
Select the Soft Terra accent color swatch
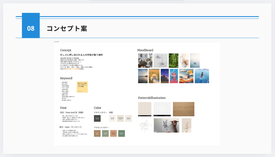(x=113, y=133)
